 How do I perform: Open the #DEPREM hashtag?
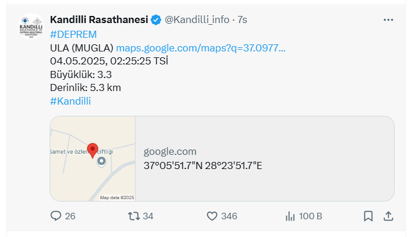click(x=73, y=34)
